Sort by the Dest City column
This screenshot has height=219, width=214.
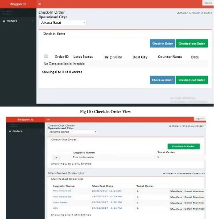(x=140, y=57)
